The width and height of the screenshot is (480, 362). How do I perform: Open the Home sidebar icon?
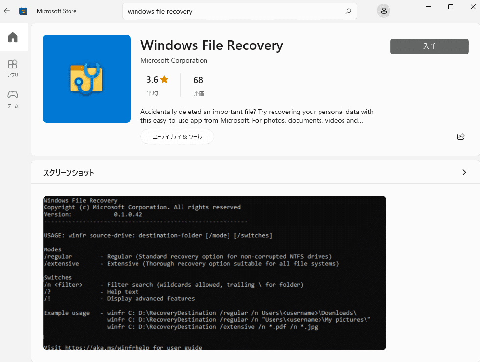13,37
